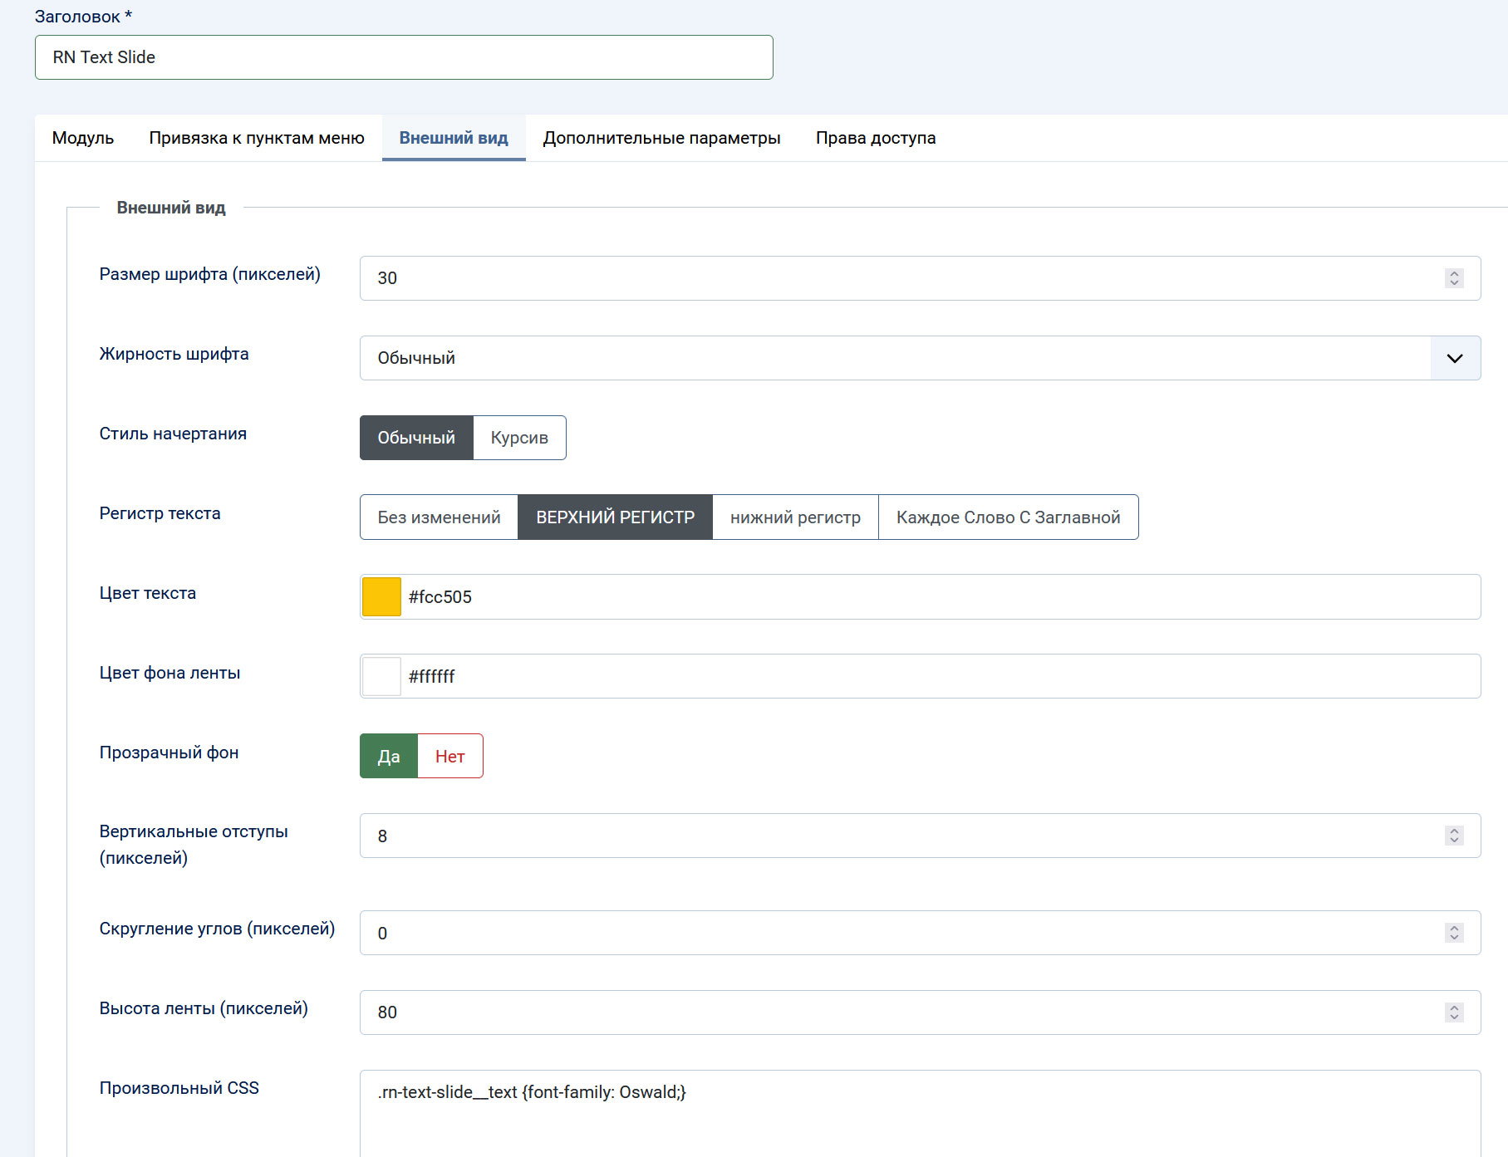Click the Заголовок title input field

[x=404, y=57]
